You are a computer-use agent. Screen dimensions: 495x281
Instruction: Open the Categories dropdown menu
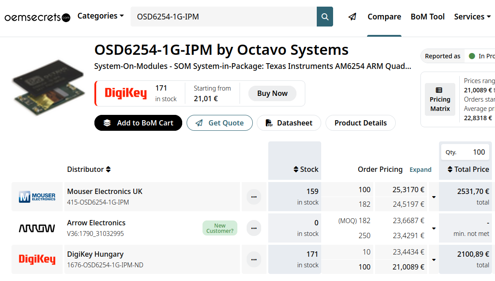(101, 16)
